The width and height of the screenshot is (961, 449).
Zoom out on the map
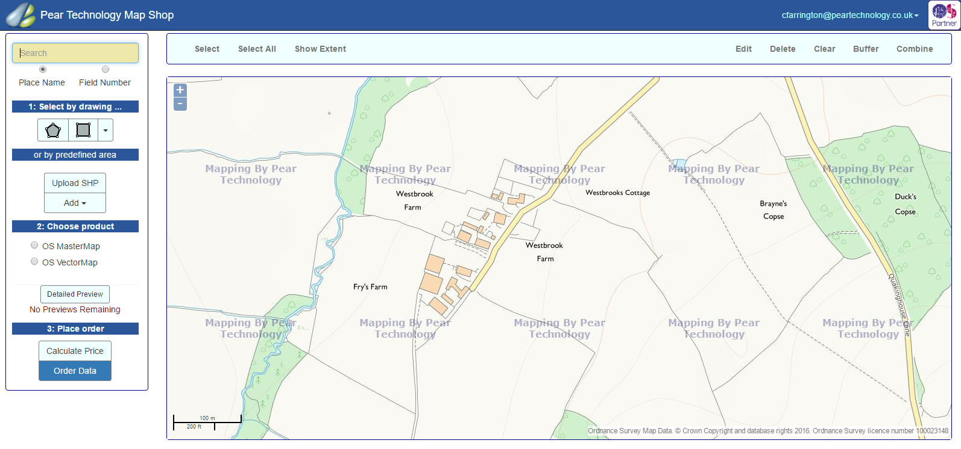pos(180,104)
